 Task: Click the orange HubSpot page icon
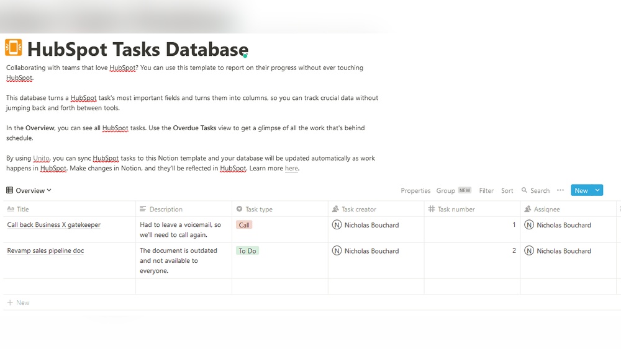(14, 48)
